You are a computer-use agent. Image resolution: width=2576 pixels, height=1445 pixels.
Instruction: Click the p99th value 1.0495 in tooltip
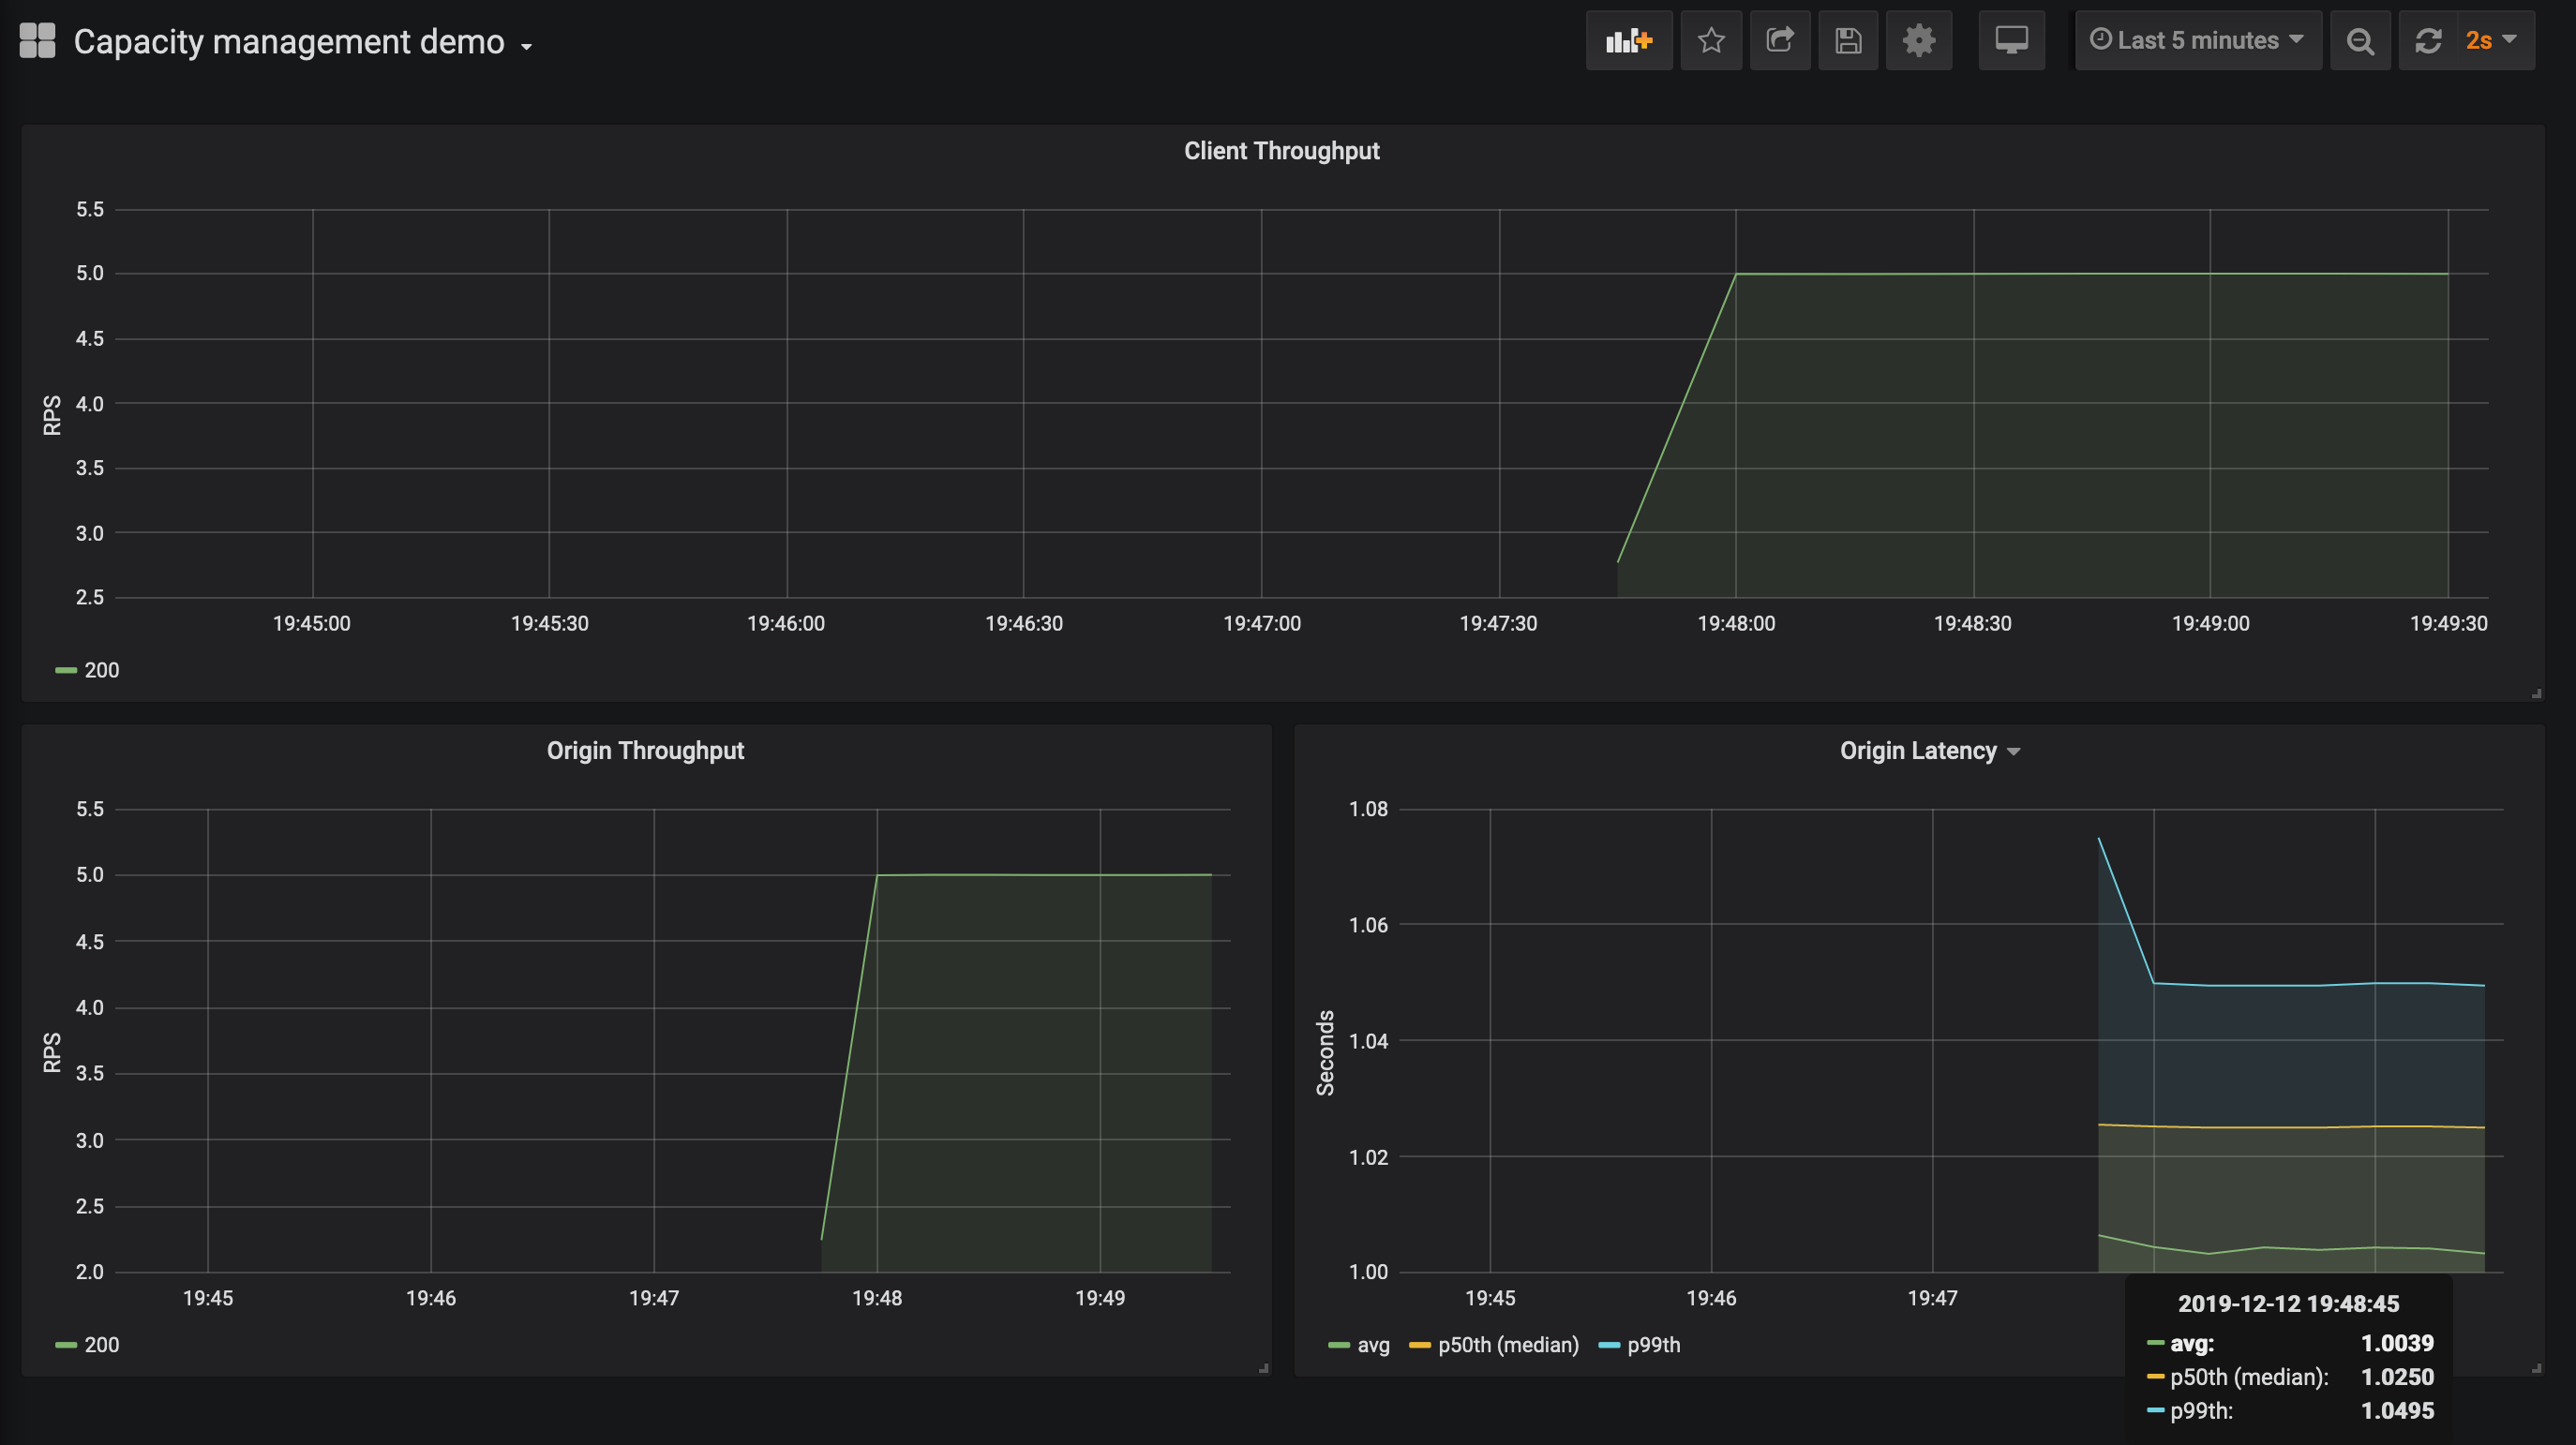point(2397,1411)
